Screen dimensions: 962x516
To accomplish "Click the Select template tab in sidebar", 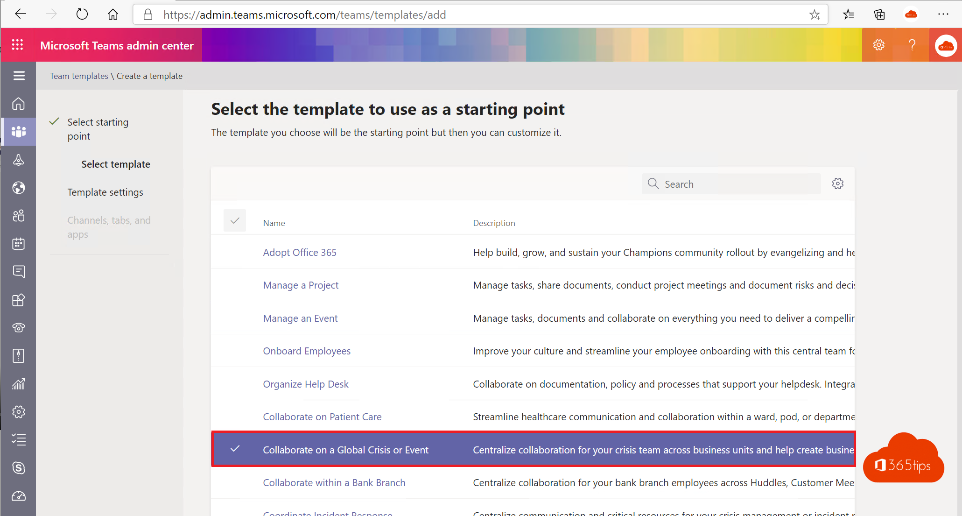I will (116, 164).
